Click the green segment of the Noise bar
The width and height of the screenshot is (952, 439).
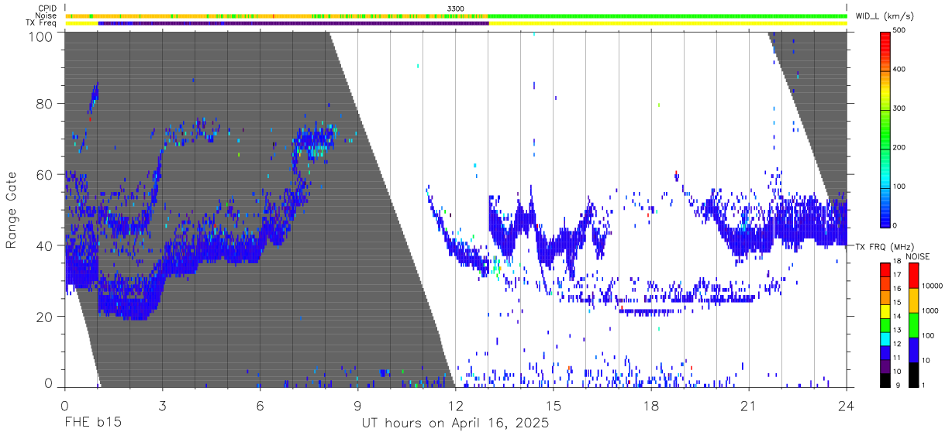point(667,15)
